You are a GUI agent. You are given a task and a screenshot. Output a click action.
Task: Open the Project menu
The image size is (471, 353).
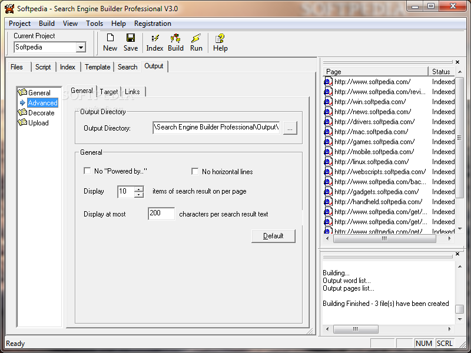coord(19,24)
